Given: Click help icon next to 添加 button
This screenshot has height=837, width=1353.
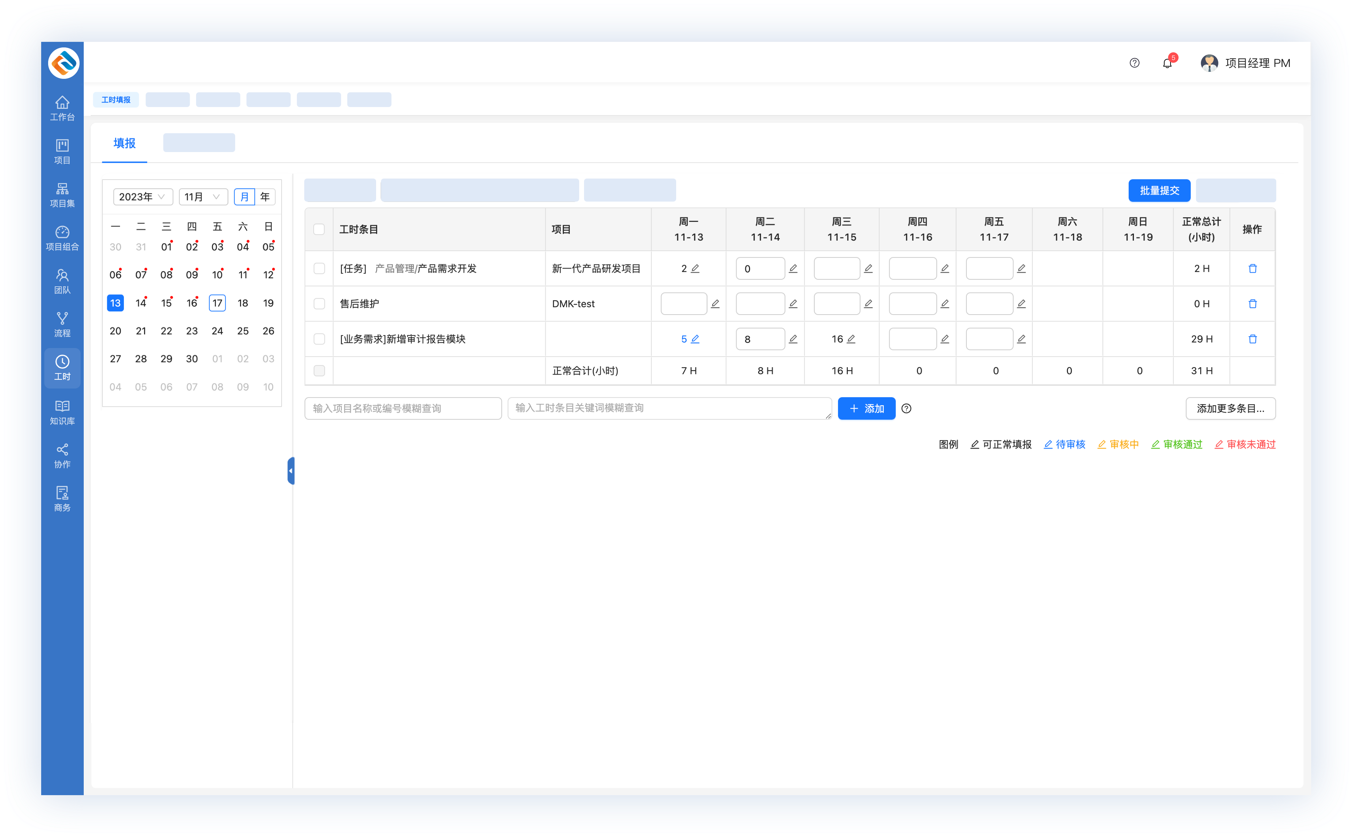Looking at the screenshot, I should [906, 408].
